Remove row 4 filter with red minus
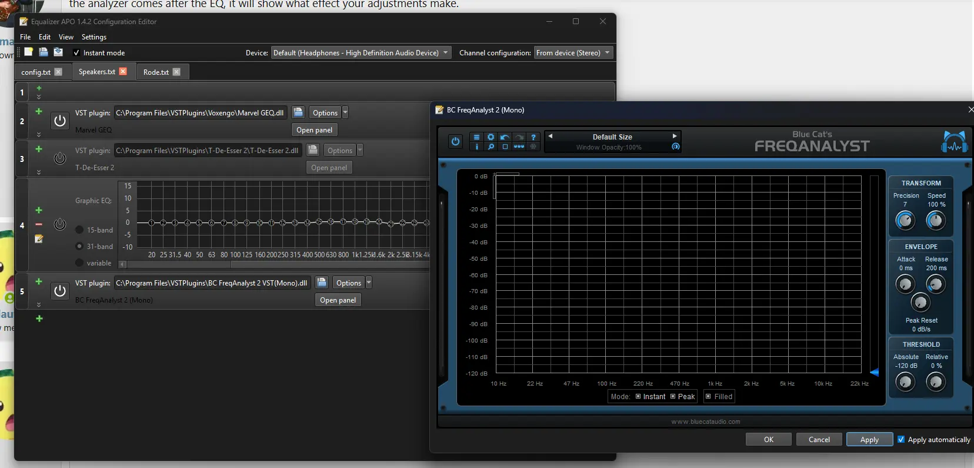This screenshot has height=468, width=974. pos(39,224)
